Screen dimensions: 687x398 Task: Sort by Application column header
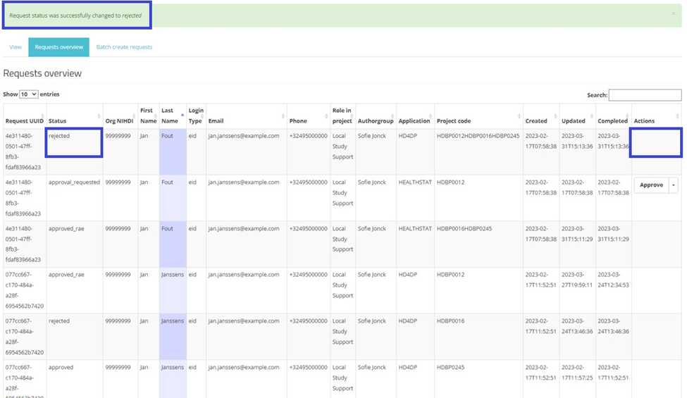click(x=414, y=121)
